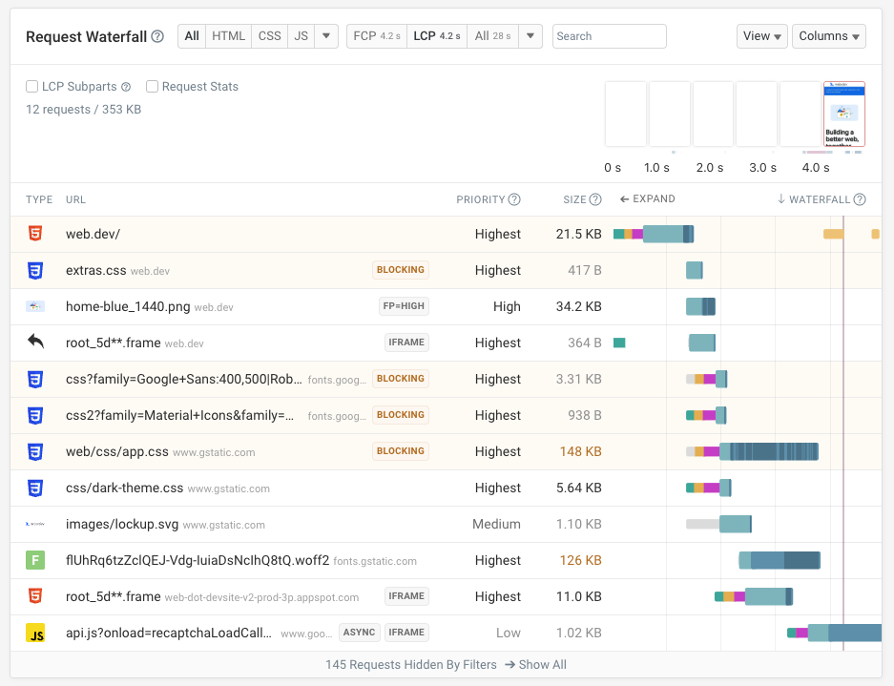Click the help icon next to Priority column
The image size is (894, 686).
514,199
